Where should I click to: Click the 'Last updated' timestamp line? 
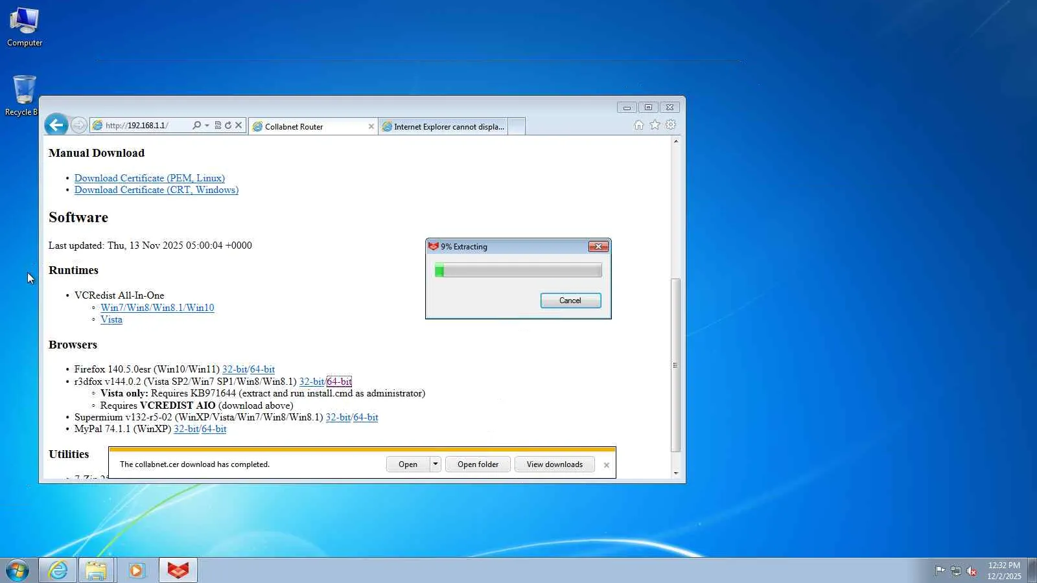pos(150,246)
